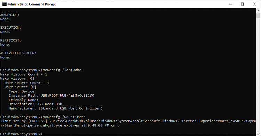Click the 'powercfg /lastwake' command text

point(62,70)
